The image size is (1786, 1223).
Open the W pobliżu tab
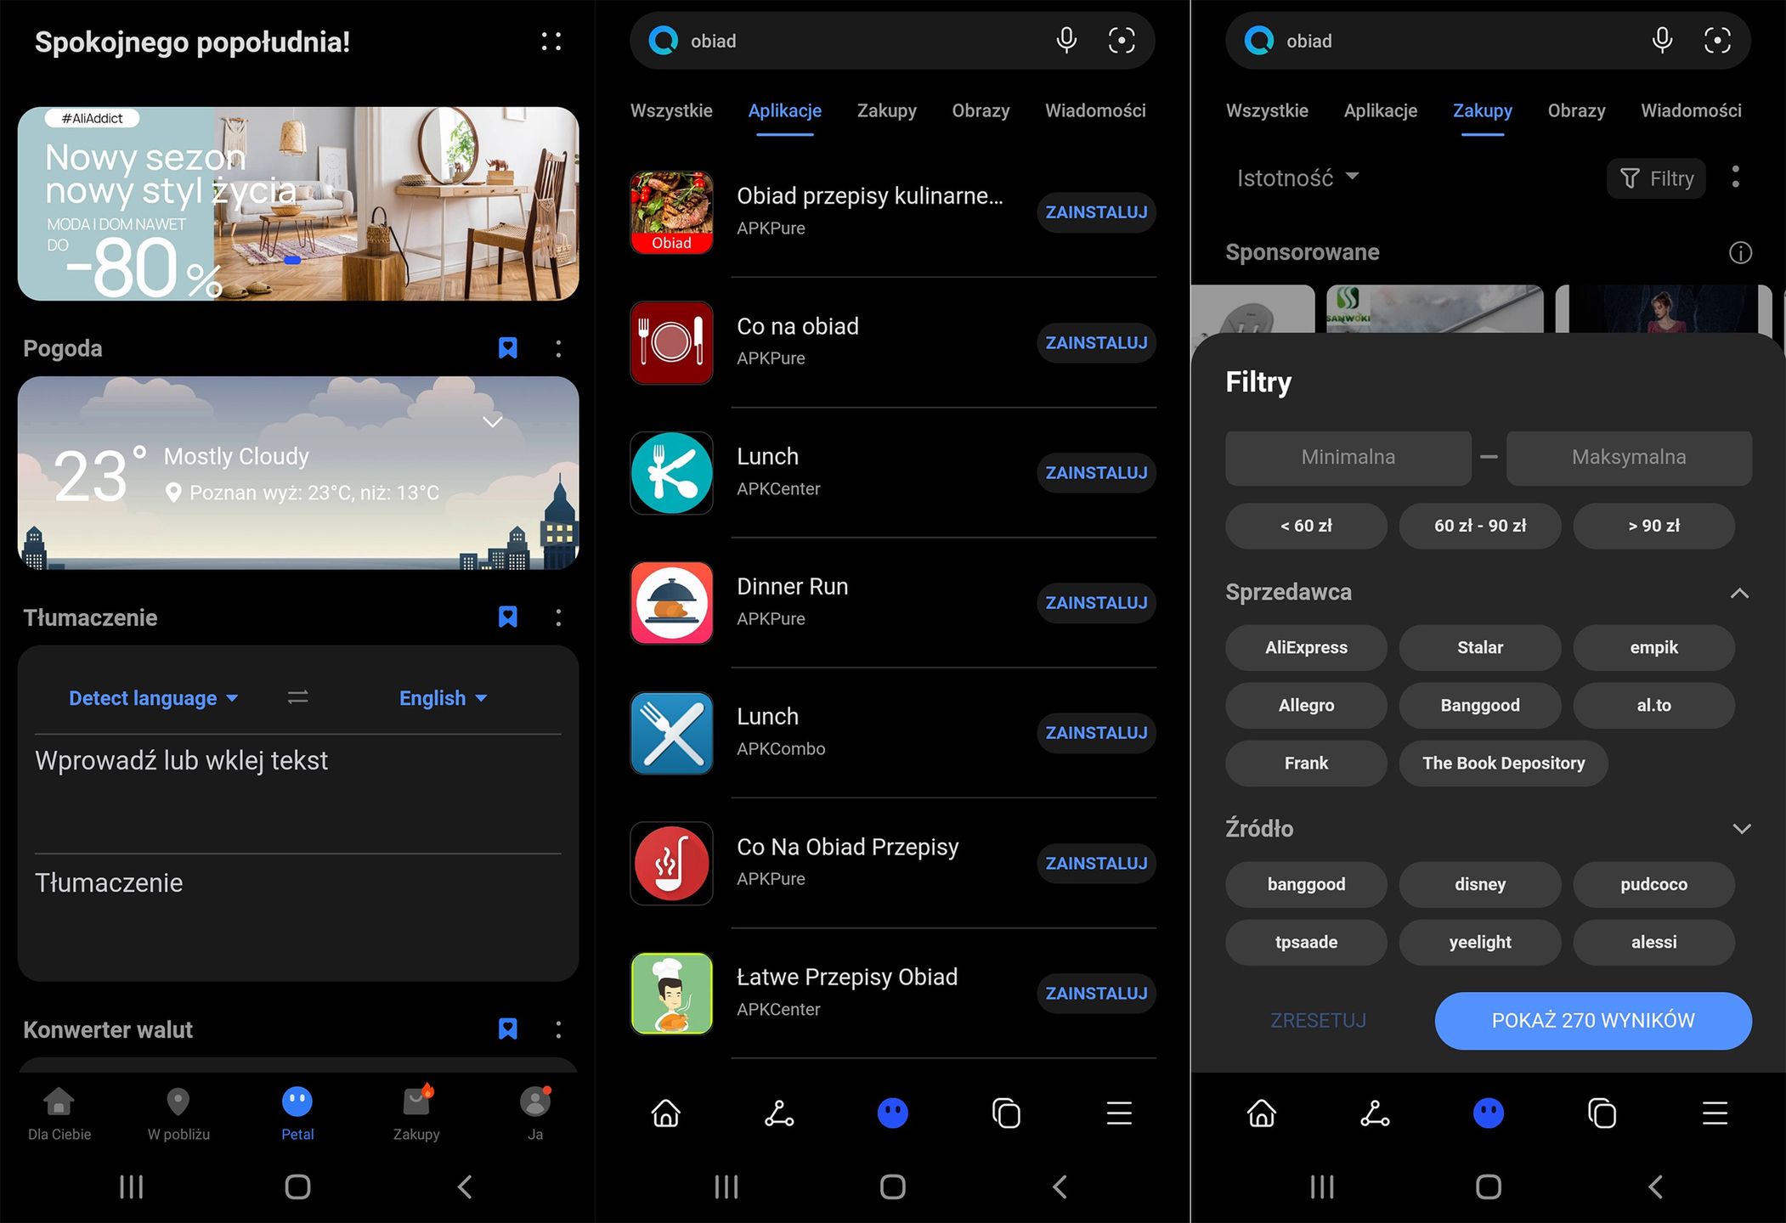click(178, 1113)
